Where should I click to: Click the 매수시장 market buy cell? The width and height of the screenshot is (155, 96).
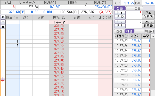coord(59,22)
